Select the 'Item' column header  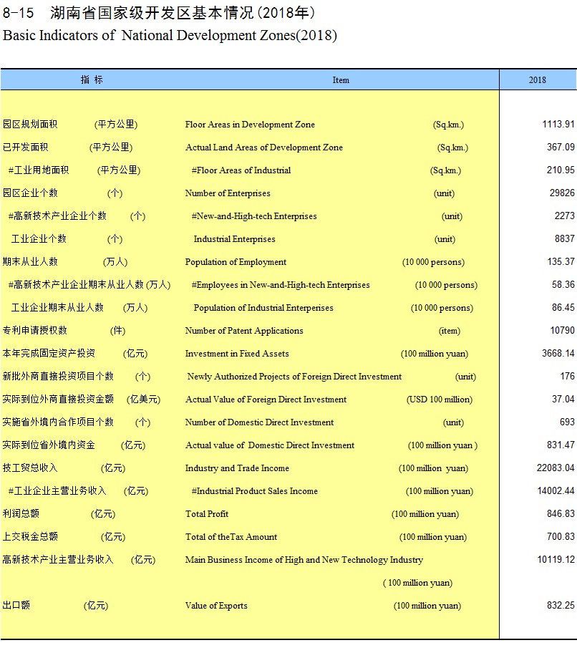341,80
